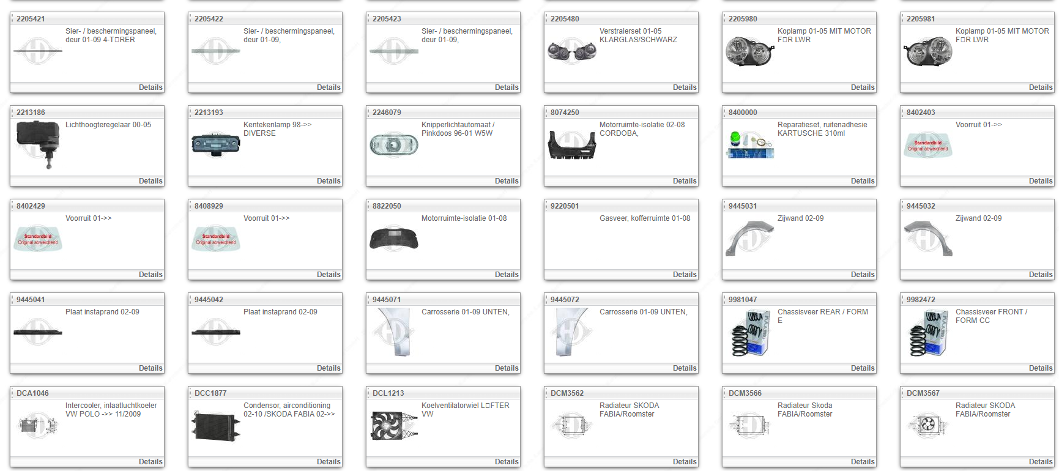Open the license plate lamp image 2213193
The height and width of the screenshot is (471, 1059).
215,144
